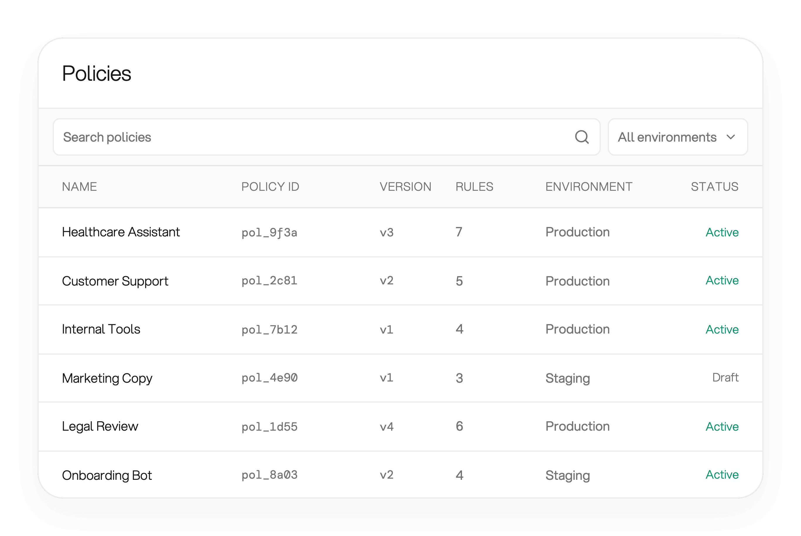
Task: Click Production in Internal Tools row
Action: pyautogui.click(x=577, y=329)
